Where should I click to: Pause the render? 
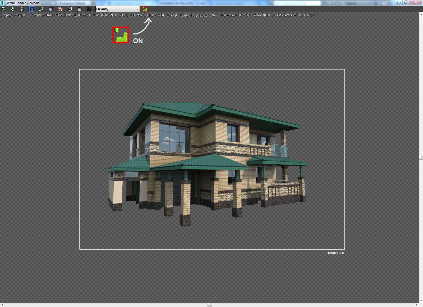pyautogui.click(x=32, y=9)
